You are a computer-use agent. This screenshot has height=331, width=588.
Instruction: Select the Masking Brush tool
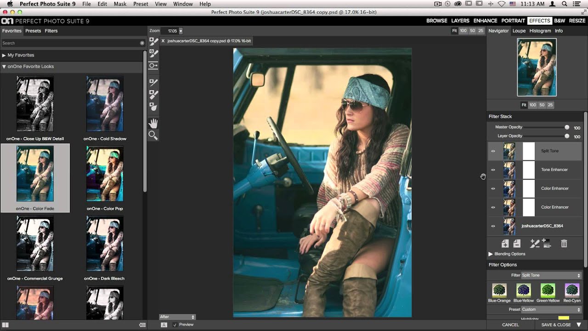coord(153,41)
